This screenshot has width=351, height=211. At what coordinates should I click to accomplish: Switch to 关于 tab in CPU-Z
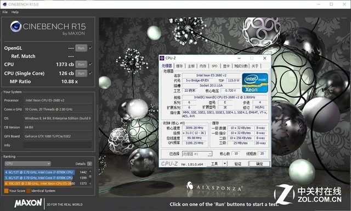tap(255, 66)
